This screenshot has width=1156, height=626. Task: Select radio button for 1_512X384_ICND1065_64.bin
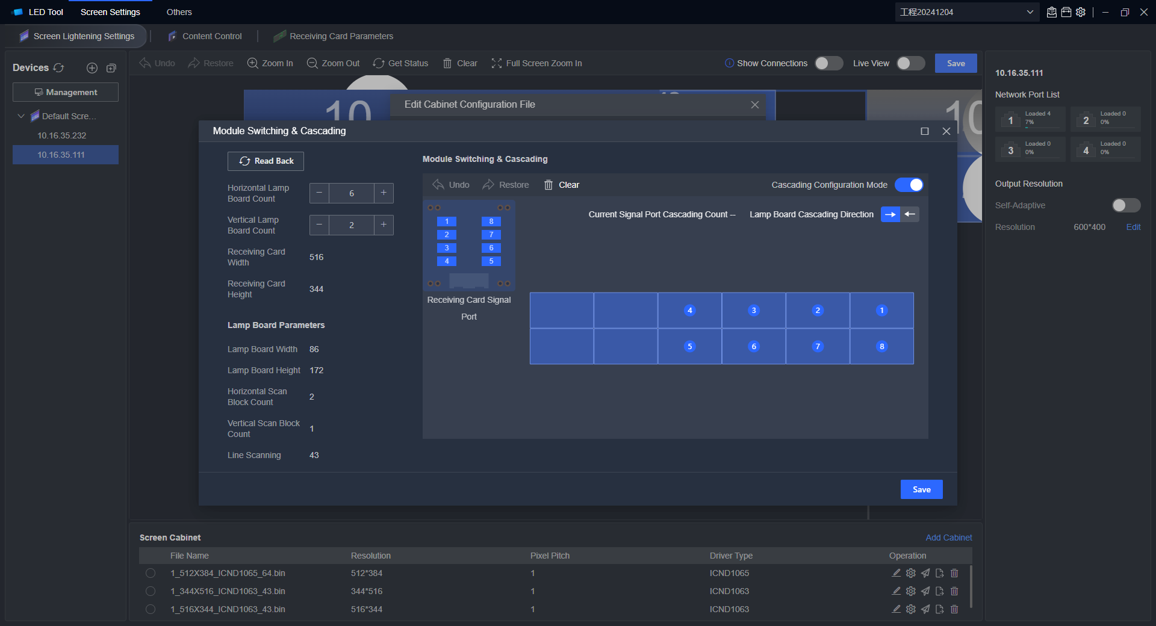pos(151,573)
